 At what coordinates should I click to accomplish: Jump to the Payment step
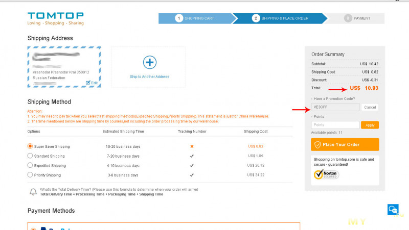[361, 18]
